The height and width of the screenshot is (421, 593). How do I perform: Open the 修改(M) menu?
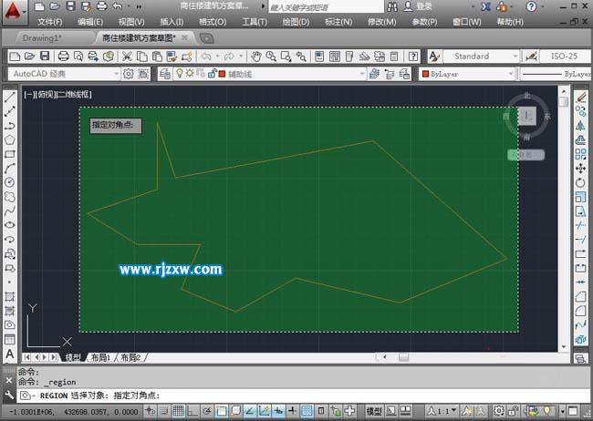pyautogui.click(x=382, y=22)
